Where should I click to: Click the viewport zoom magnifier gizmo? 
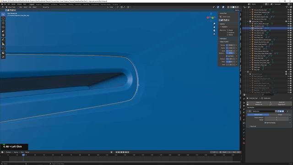[x=214, y=24]
